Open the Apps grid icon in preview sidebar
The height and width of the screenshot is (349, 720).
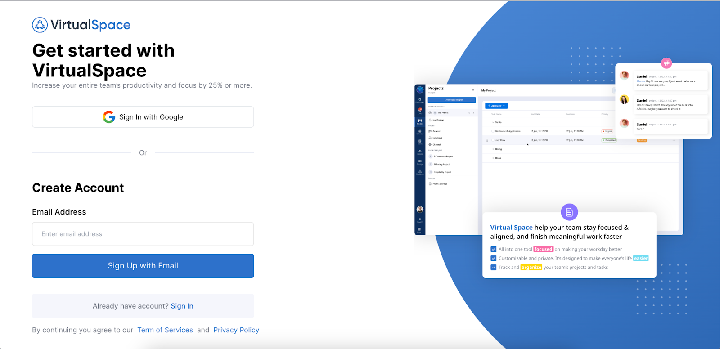tap(419, 230)
